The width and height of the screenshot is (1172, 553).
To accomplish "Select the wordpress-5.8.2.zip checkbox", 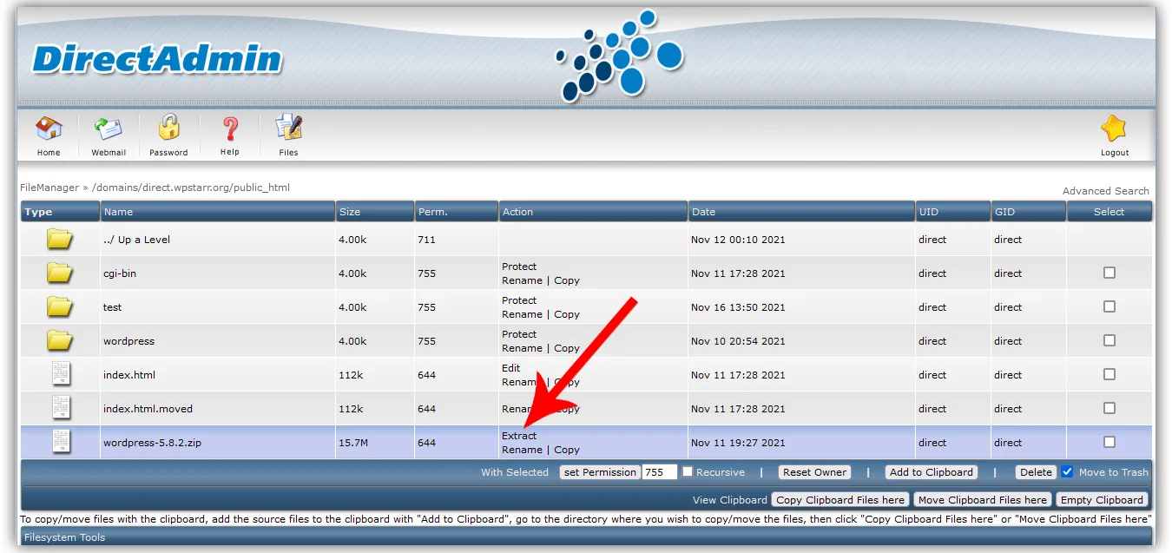I will (1109, 442).
